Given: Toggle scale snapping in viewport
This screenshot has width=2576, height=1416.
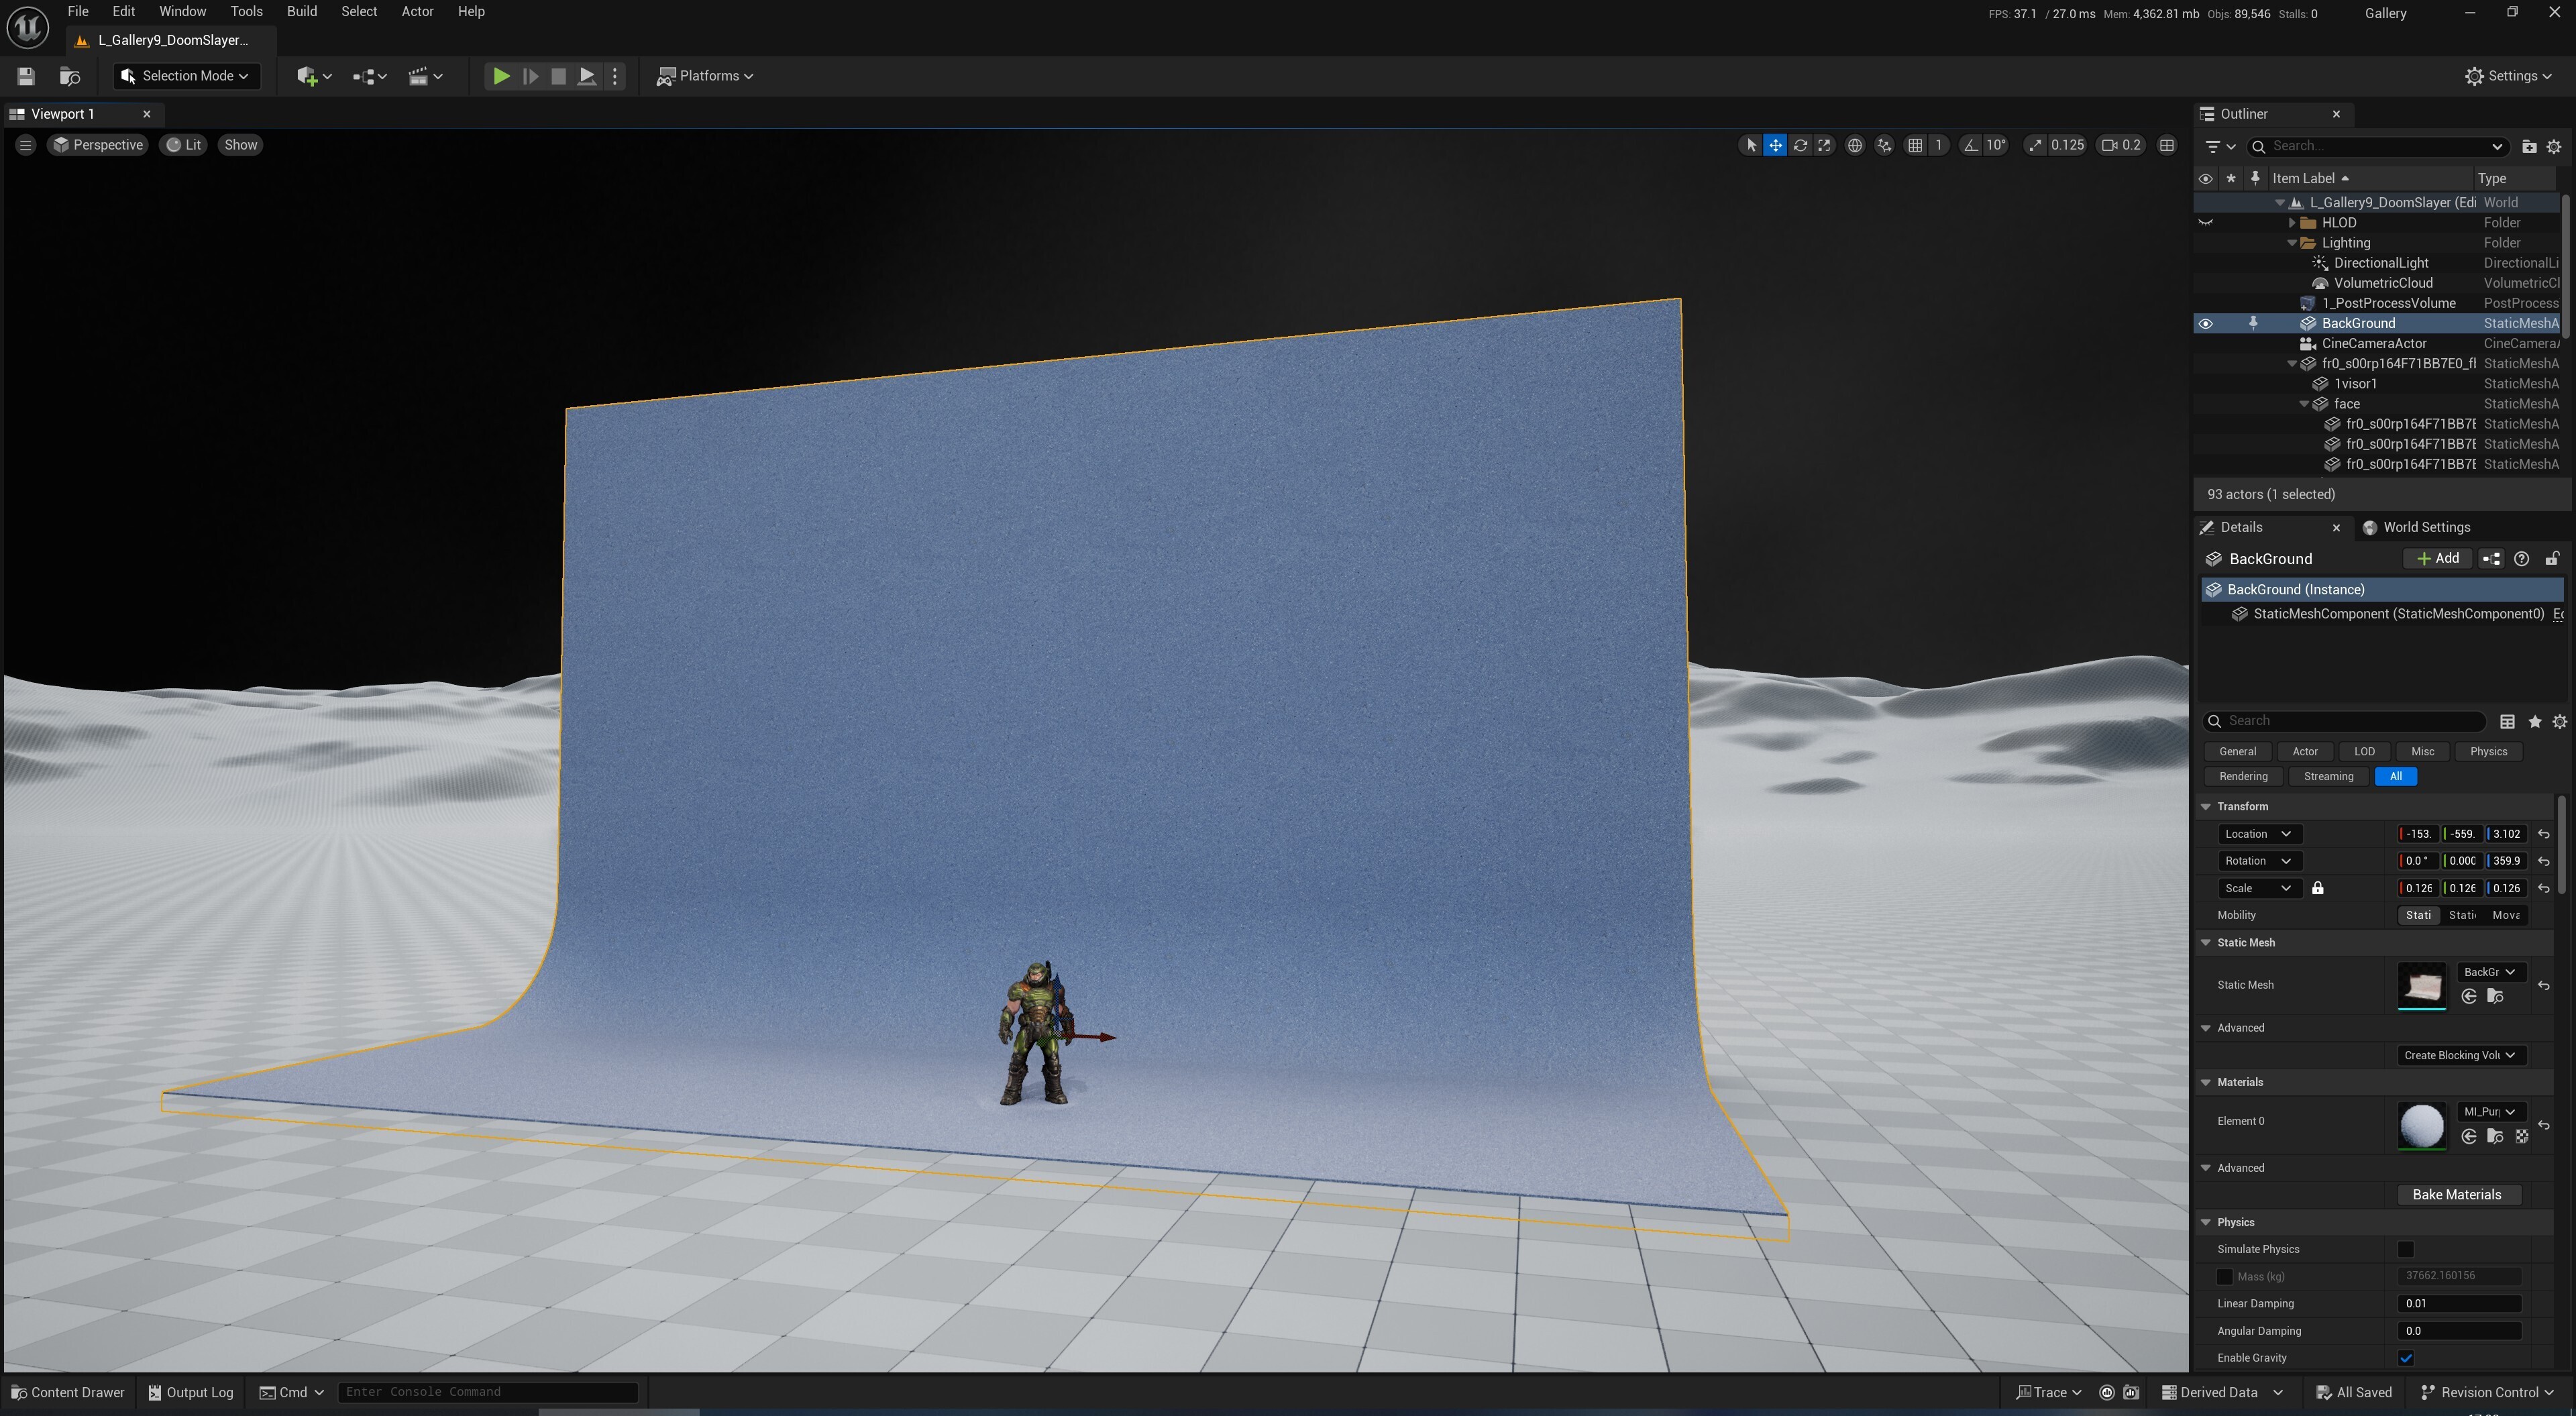Looking at the screenshot, I should tap(2035, 145).
